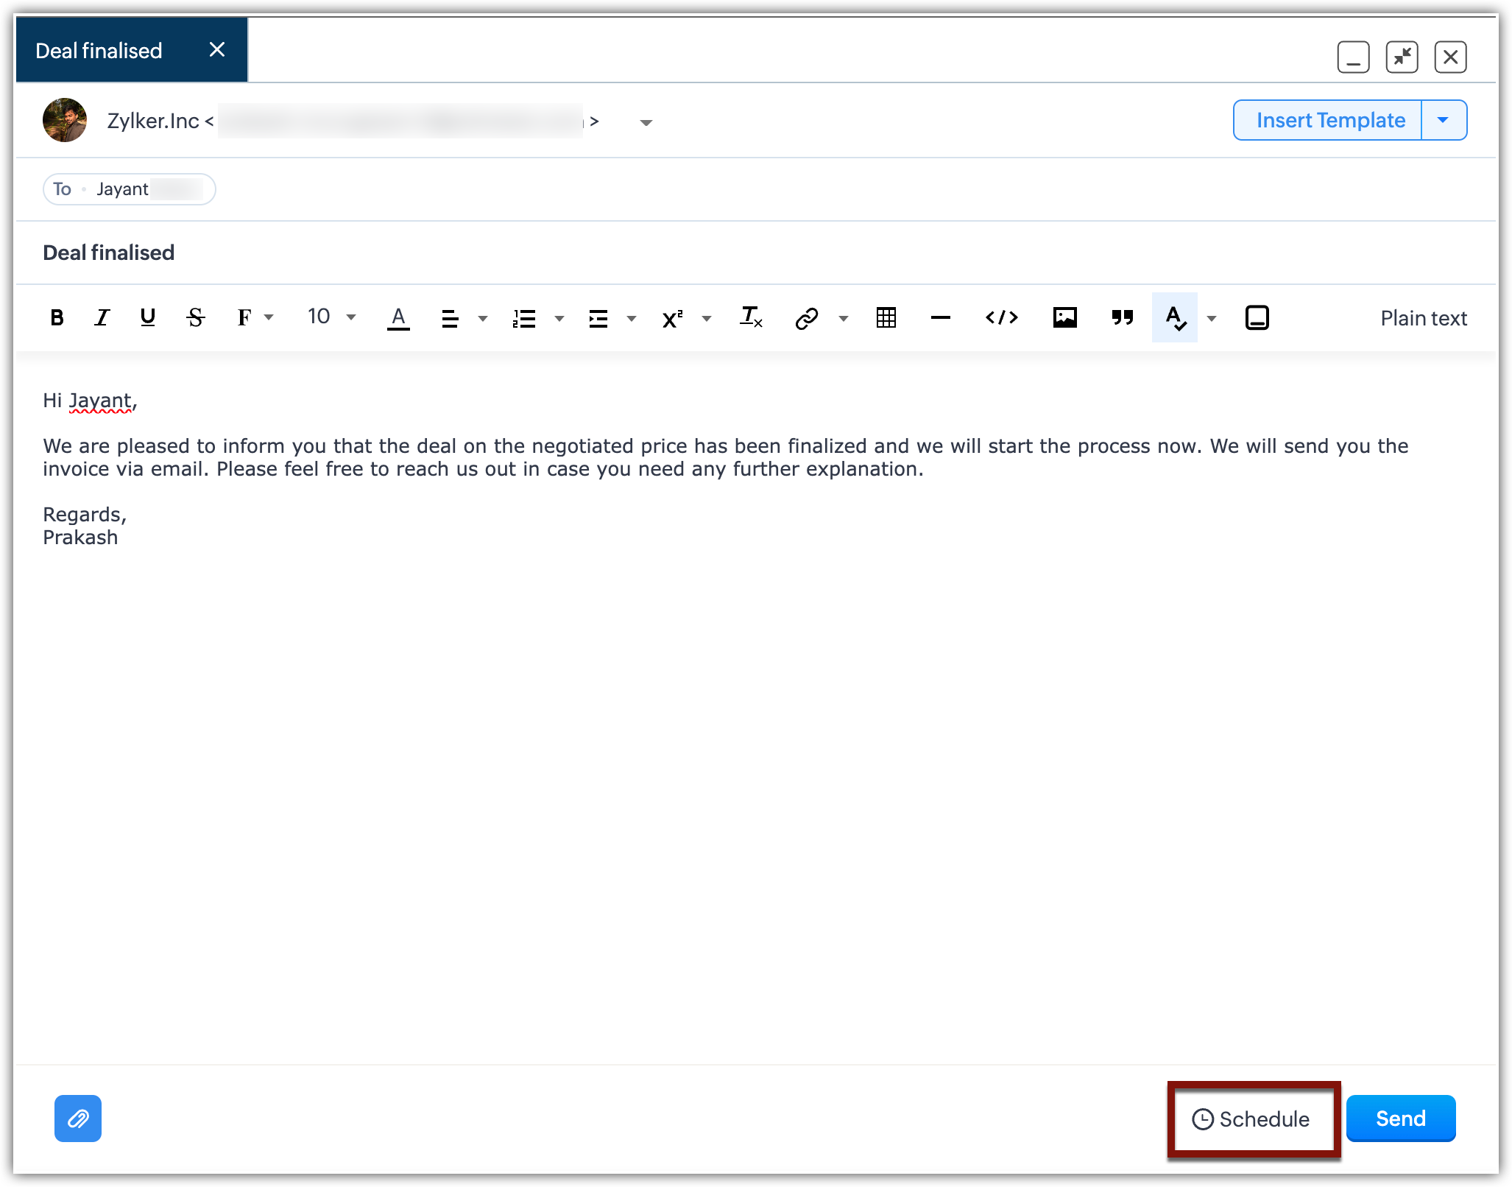
Task: Click the Deal finalised subject field
Action: (x=109, y=253)
